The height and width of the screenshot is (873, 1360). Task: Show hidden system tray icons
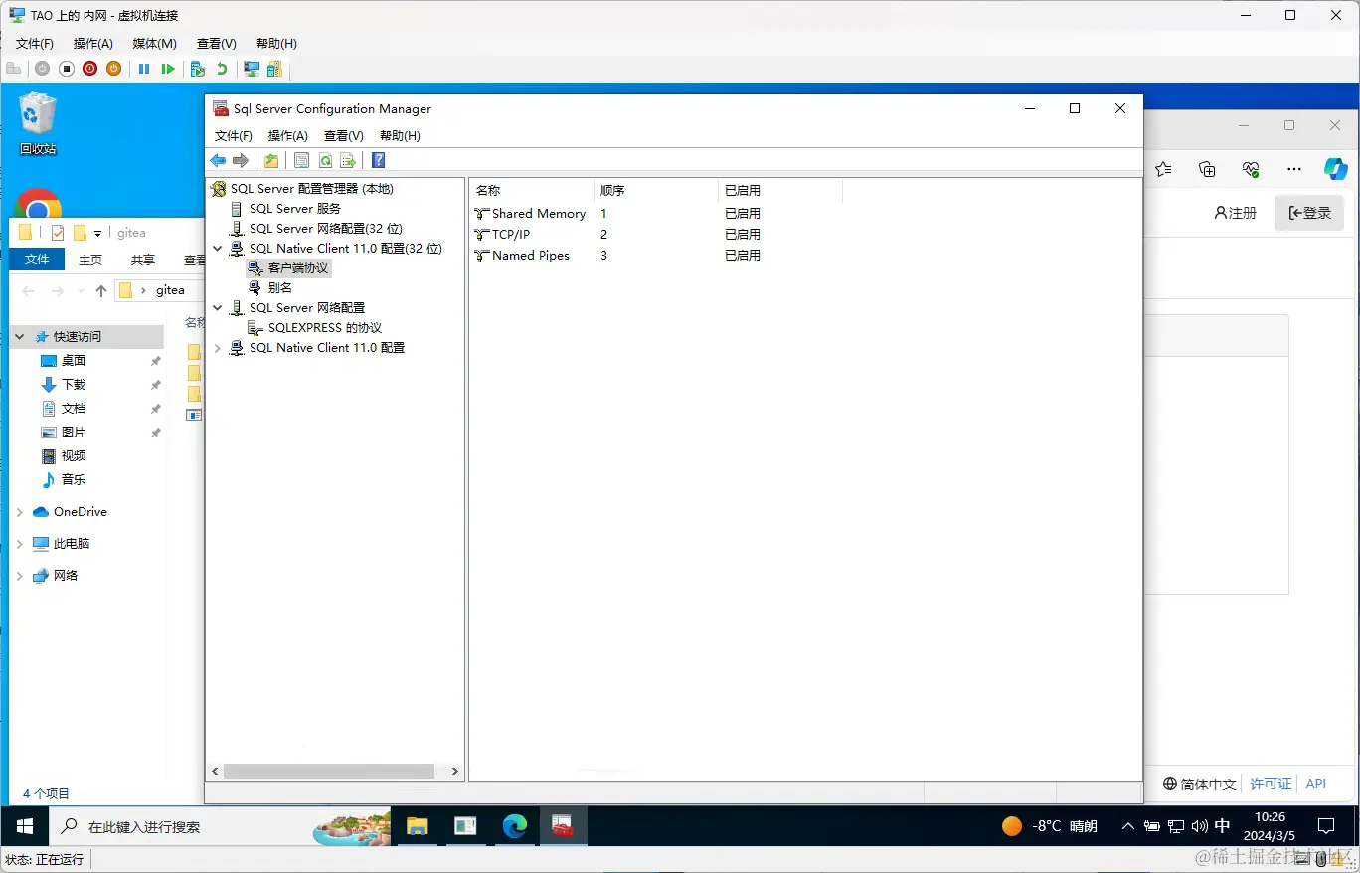1127,826
